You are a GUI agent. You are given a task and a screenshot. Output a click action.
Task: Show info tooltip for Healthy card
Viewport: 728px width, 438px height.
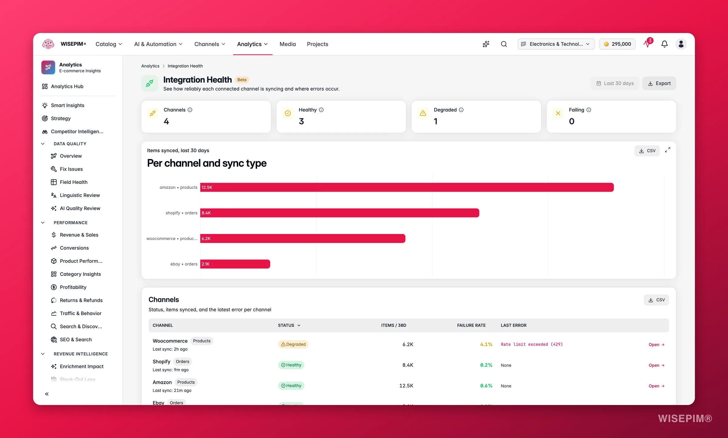click(321, 110)
